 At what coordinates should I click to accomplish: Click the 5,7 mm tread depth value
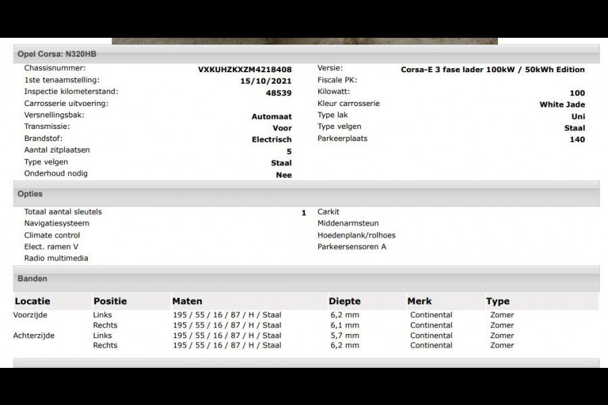point(343,335)
